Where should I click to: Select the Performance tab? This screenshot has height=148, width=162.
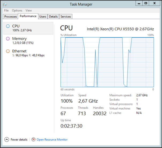coord(28,16)
